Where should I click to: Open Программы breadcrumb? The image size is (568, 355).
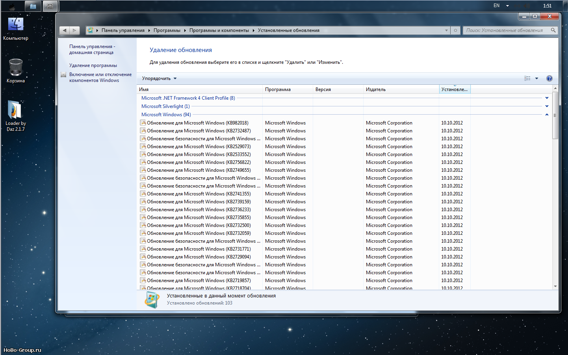pyautogui.click(x=167, y=30)
